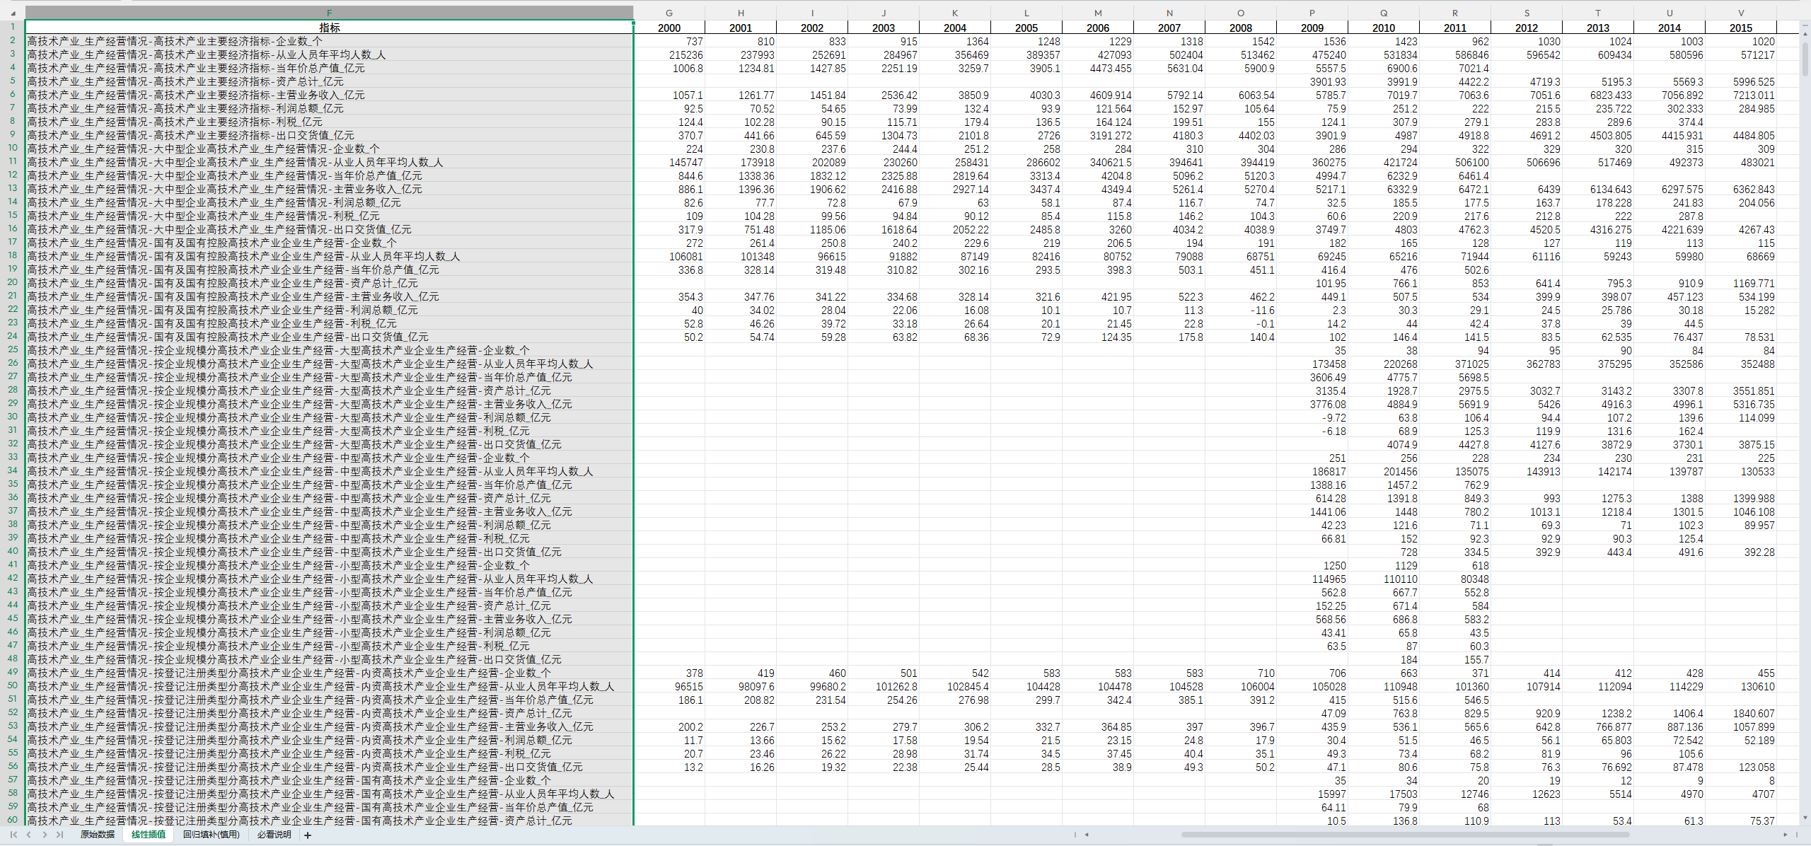Jump to first sheet tab arrow
Screen dimensions: 1811x846
coord(13,835)
